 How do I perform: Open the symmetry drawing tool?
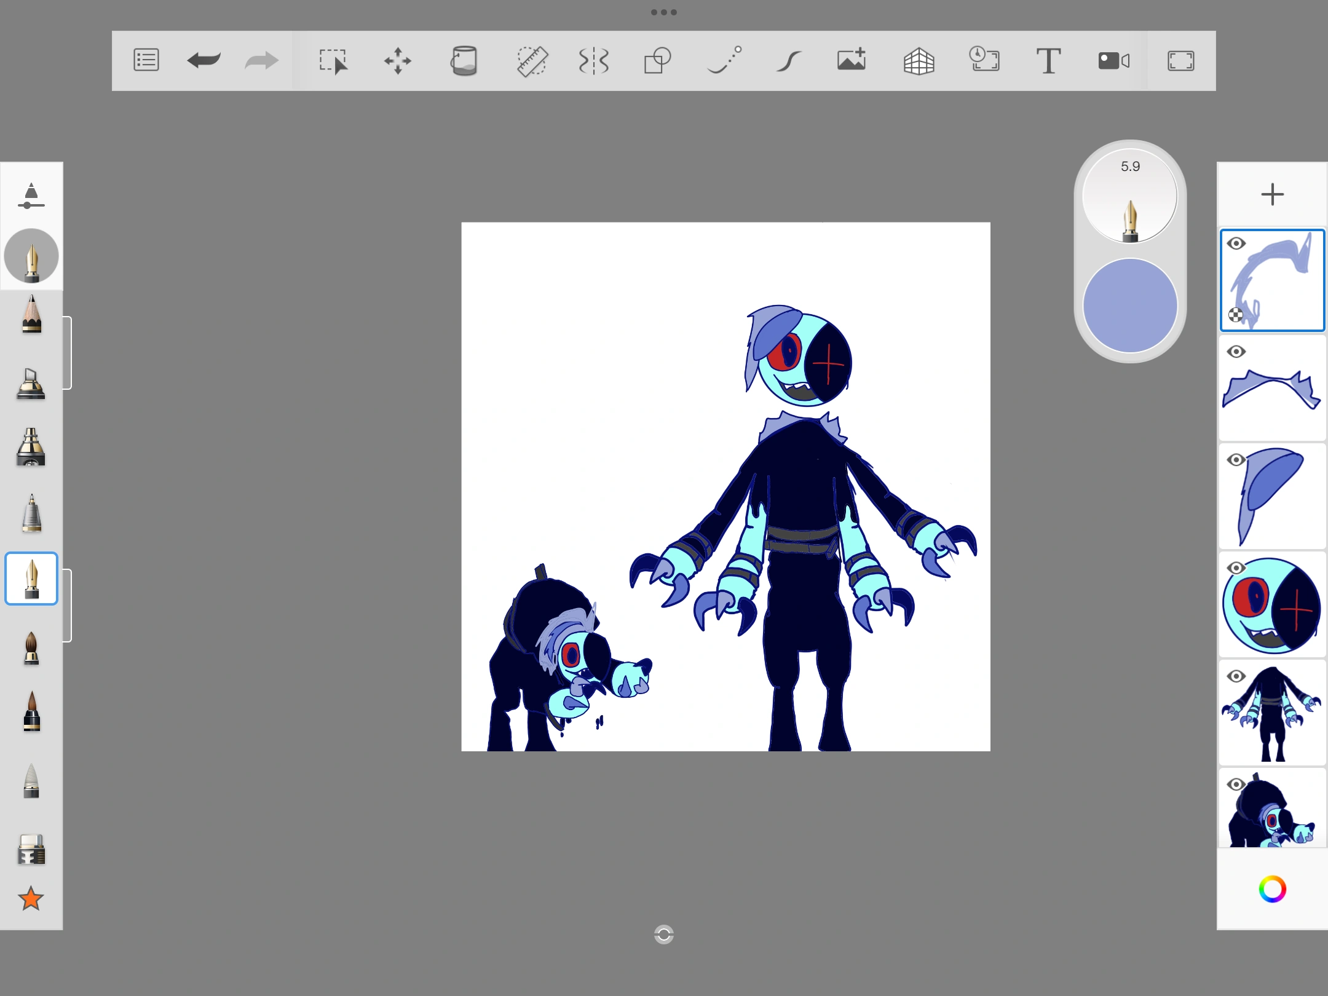click(x=594, y=60)
